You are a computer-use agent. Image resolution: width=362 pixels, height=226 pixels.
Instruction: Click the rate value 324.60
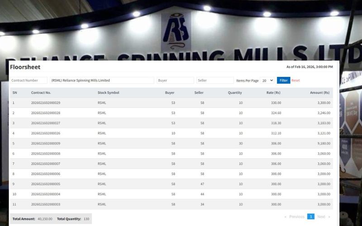click(276, 113)
